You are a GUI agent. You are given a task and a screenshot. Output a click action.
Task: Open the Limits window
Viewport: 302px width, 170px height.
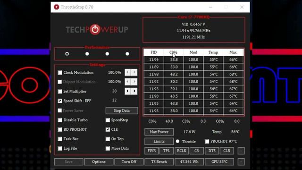tap(159, 141)
